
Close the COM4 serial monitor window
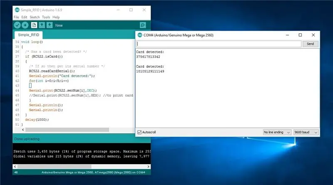(x=313, y=35)
